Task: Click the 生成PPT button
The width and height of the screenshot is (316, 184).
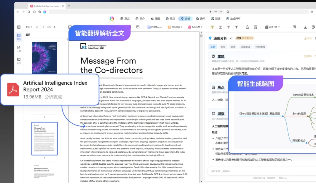Action: (x=234, y=18)
